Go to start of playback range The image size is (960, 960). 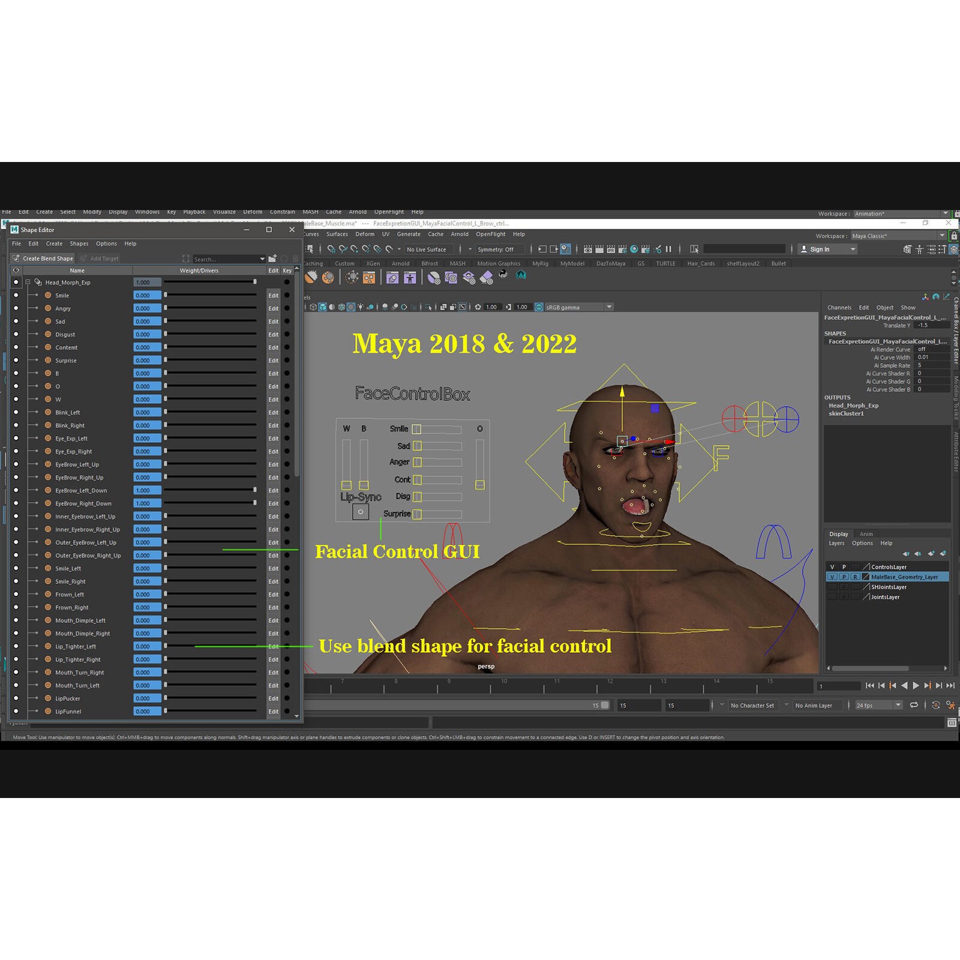870,686
